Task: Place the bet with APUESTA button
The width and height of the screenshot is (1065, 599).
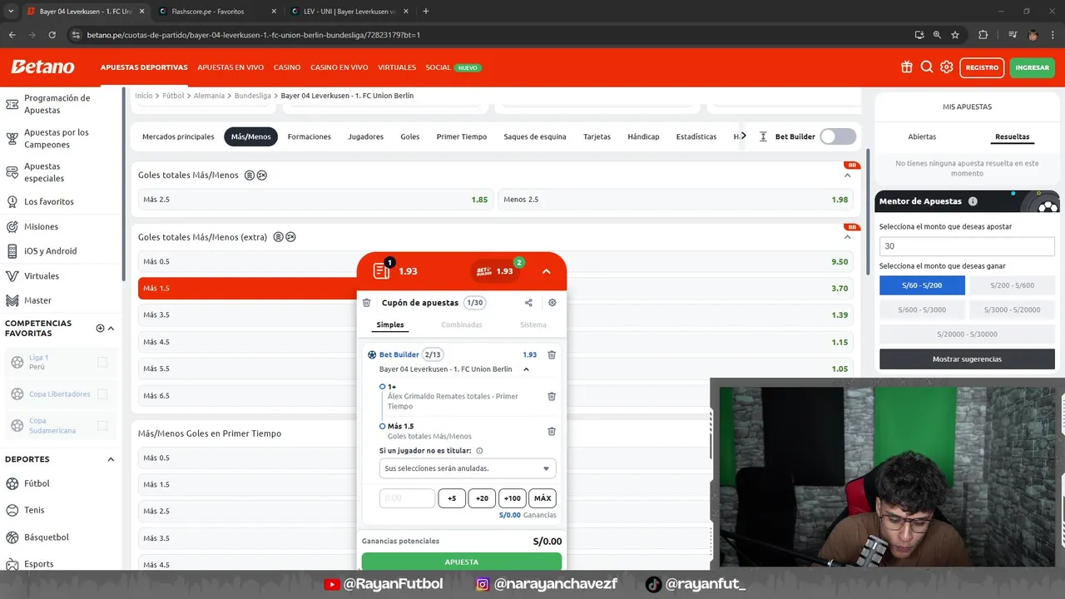Action: click(x=462, y=562)
